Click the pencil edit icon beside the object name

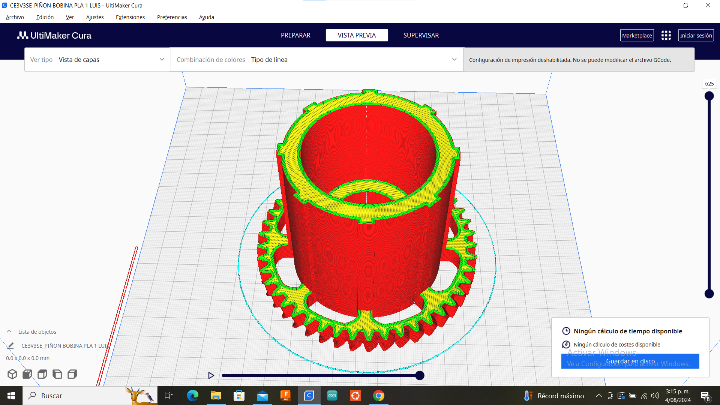[x=10, y=346]
